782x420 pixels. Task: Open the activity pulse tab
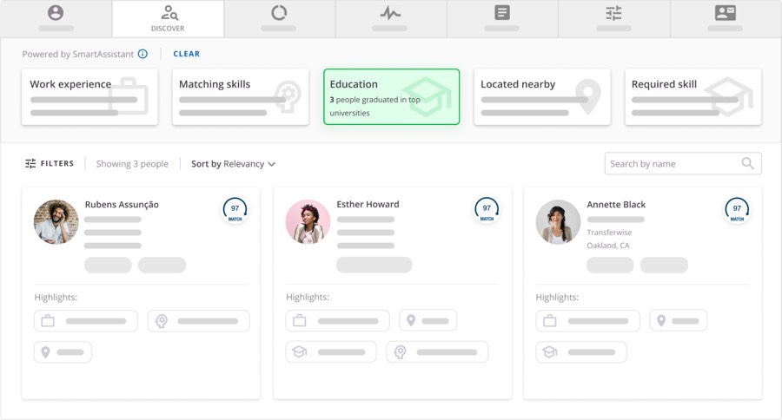390,19
